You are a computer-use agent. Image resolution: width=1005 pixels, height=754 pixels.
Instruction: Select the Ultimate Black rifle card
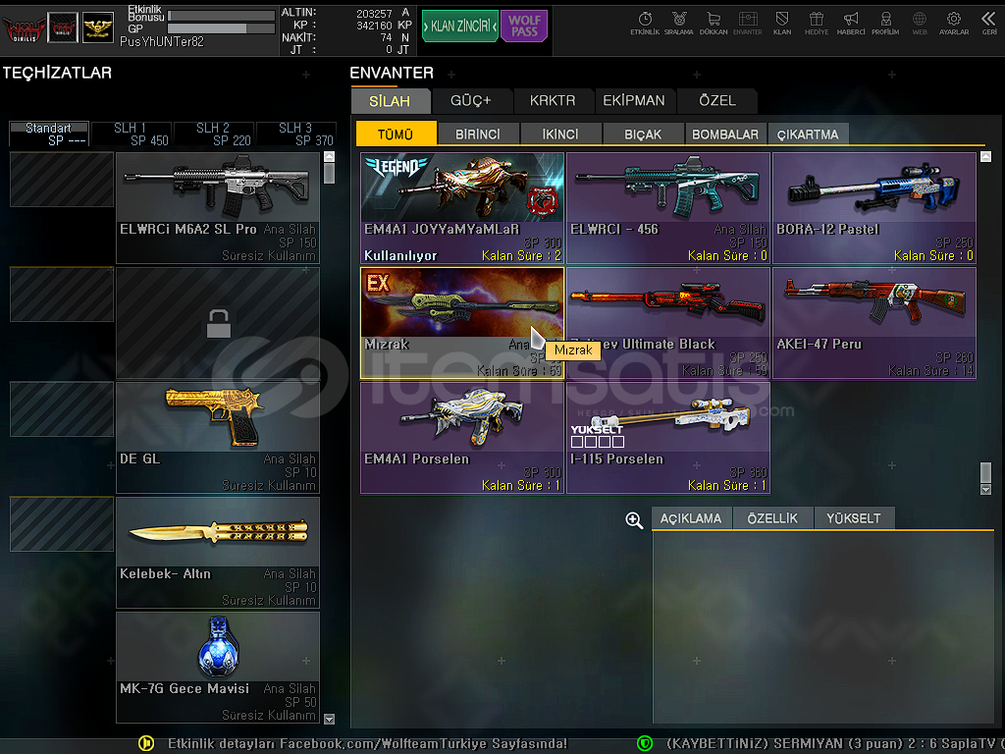pyautogui.click(x=667, y=323)
